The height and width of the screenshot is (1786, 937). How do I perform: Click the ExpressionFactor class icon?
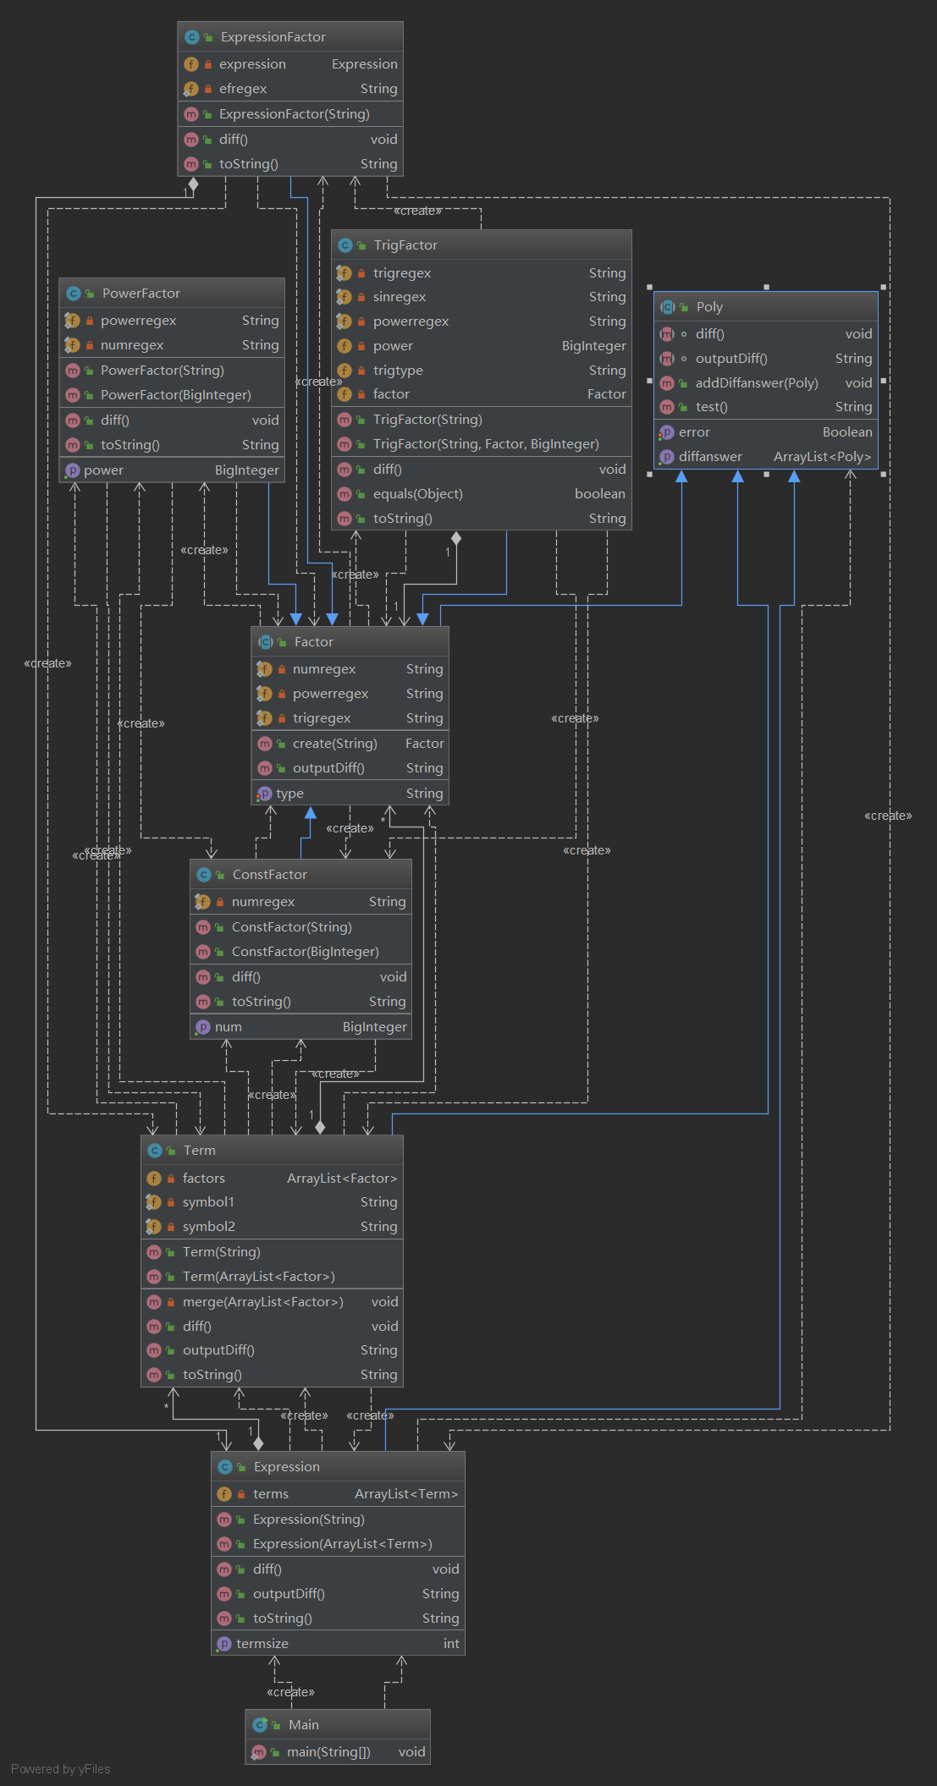pos(191,37)
